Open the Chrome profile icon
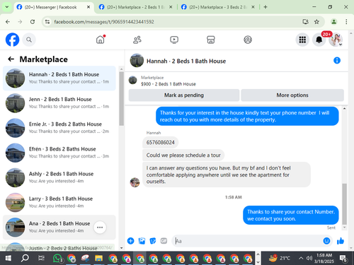The height and width of the screenshot is (265, 354). click(333, 22)
